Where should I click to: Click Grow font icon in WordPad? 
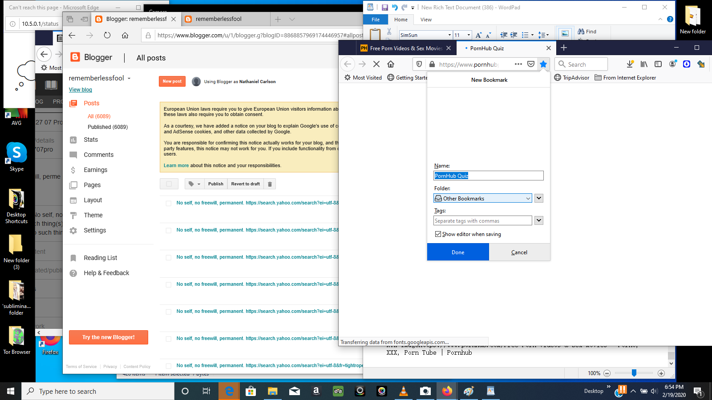479,35
